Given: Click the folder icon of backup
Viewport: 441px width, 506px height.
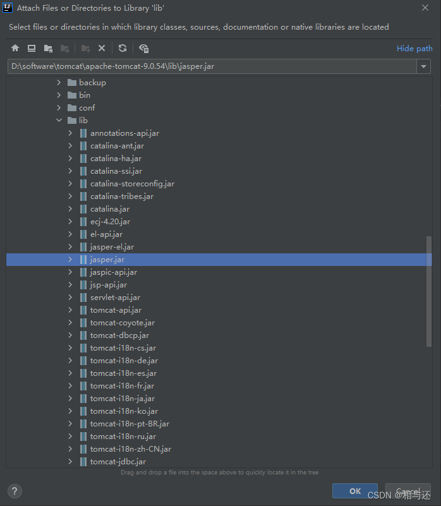Looking at the screenshot, I should tap(71, 83).
